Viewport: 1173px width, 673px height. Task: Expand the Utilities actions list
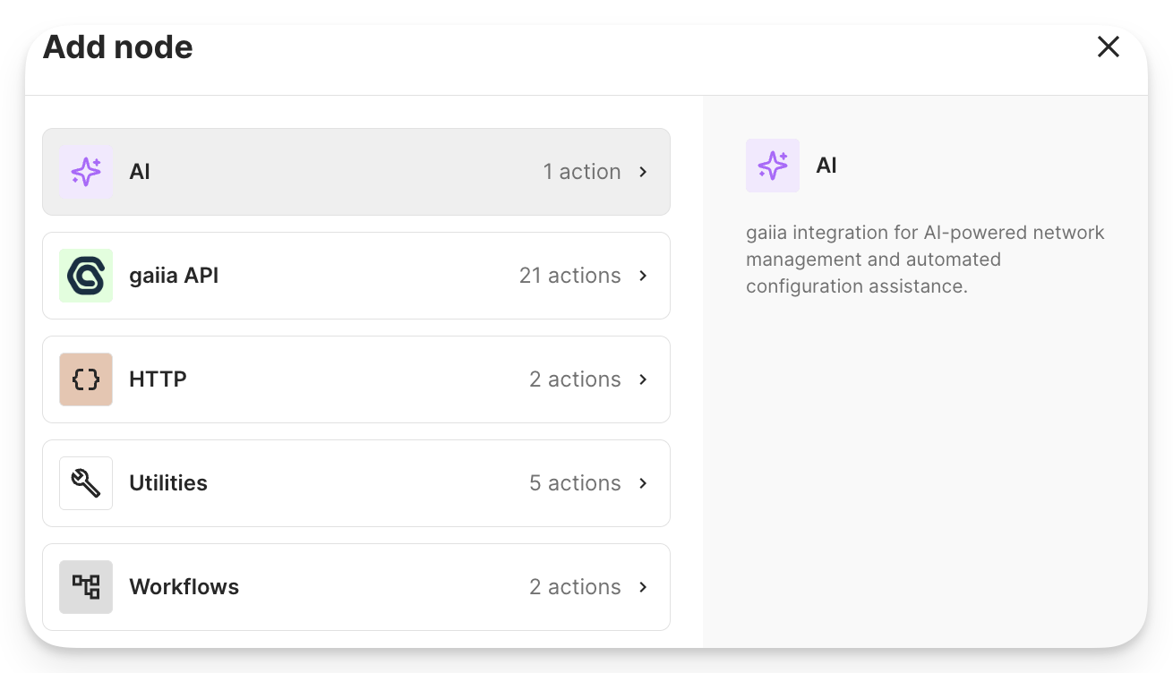point(642,483)
